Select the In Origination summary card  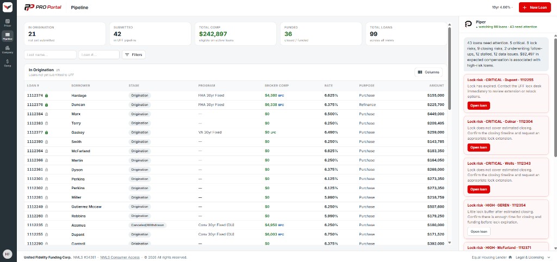65,34
